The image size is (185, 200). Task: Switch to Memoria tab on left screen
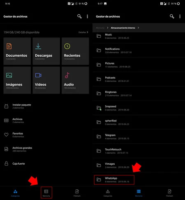point(46,193)
